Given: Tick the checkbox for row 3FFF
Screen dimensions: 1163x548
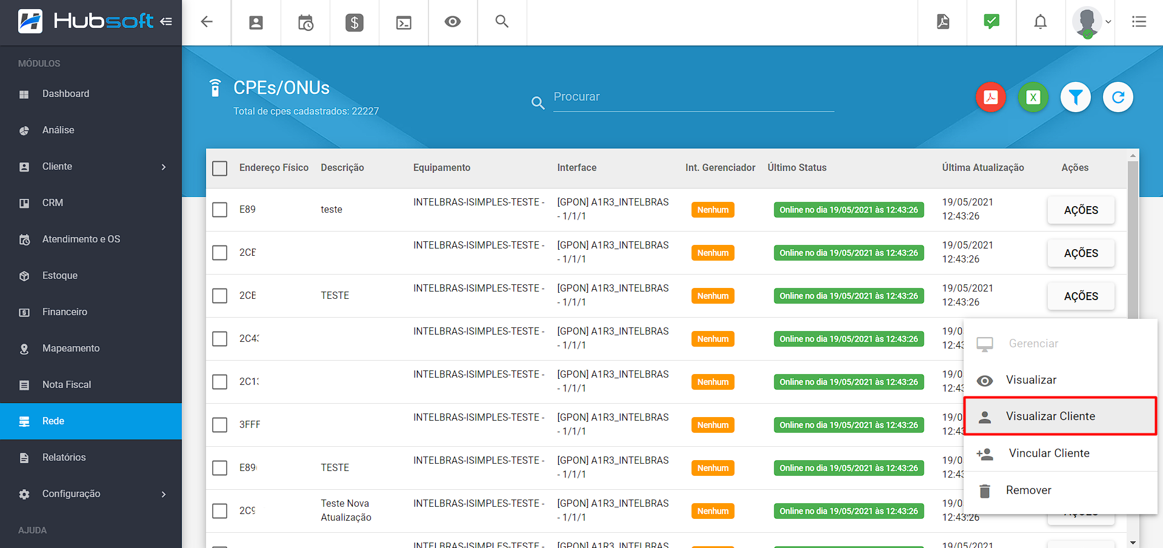Looking at the screenshot, I should click(x=220, y=425).
